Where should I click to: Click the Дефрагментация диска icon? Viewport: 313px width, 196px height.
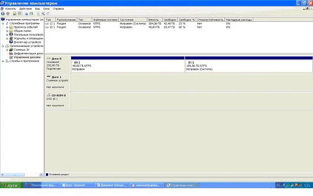pyautogui.click(x=11, y=53)
